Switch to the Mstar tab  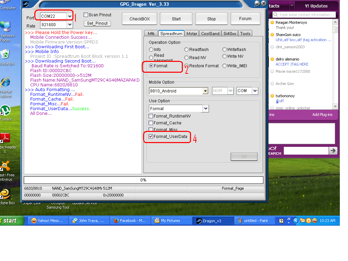tap(192, 34)
